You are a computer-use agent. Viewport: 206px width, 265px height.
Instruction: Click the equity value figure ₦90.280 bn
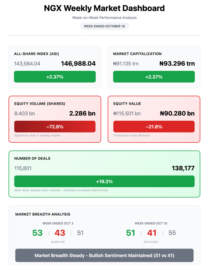click(x=177, y=113)
